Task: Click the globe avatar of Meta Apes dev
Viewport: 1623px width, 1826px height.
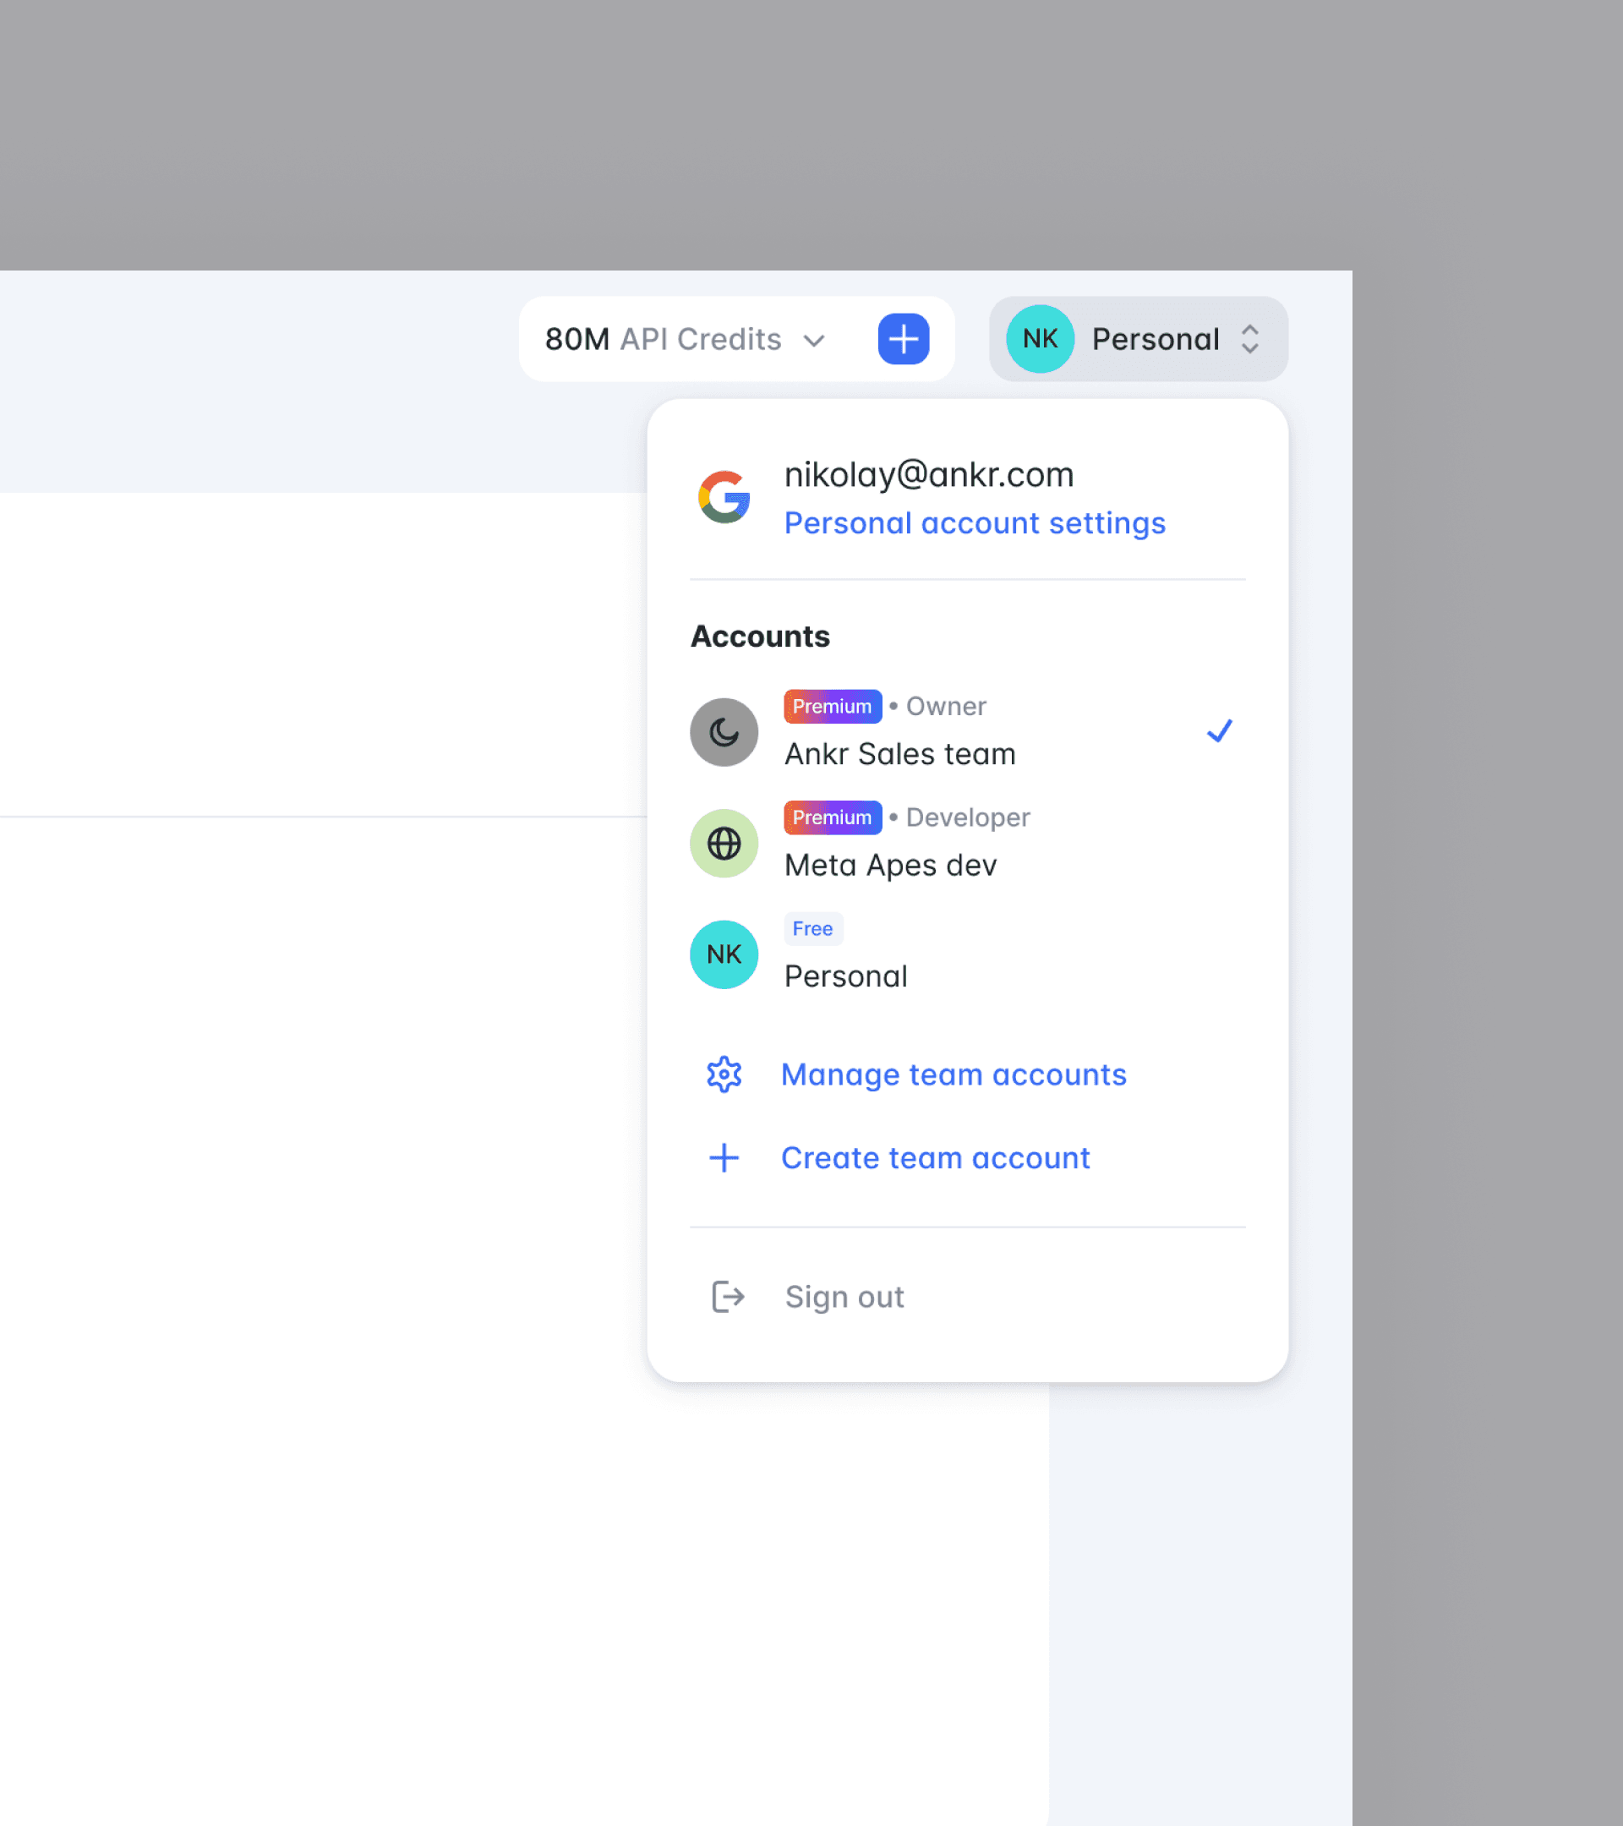Action: pos(724,843)
